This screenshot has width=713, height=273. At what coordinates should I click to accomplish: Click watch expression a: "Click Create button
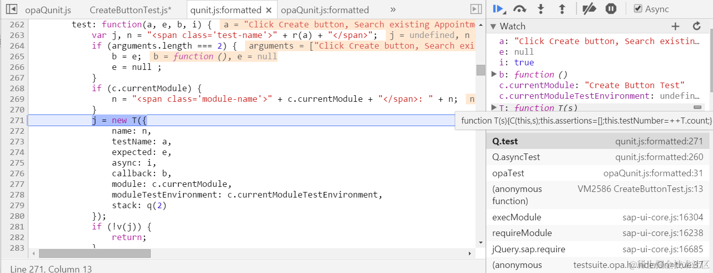coord(599,41)
